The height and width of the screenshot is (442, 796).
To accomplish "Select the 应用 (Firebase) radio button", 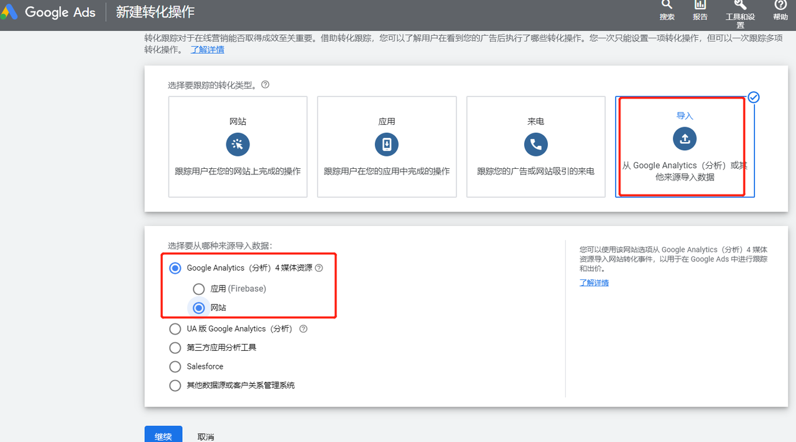I will (x=198, y=289).
